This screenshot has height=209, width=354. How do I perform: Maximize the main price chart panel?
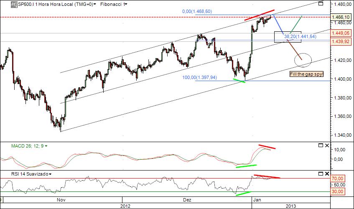coord(321,3)
